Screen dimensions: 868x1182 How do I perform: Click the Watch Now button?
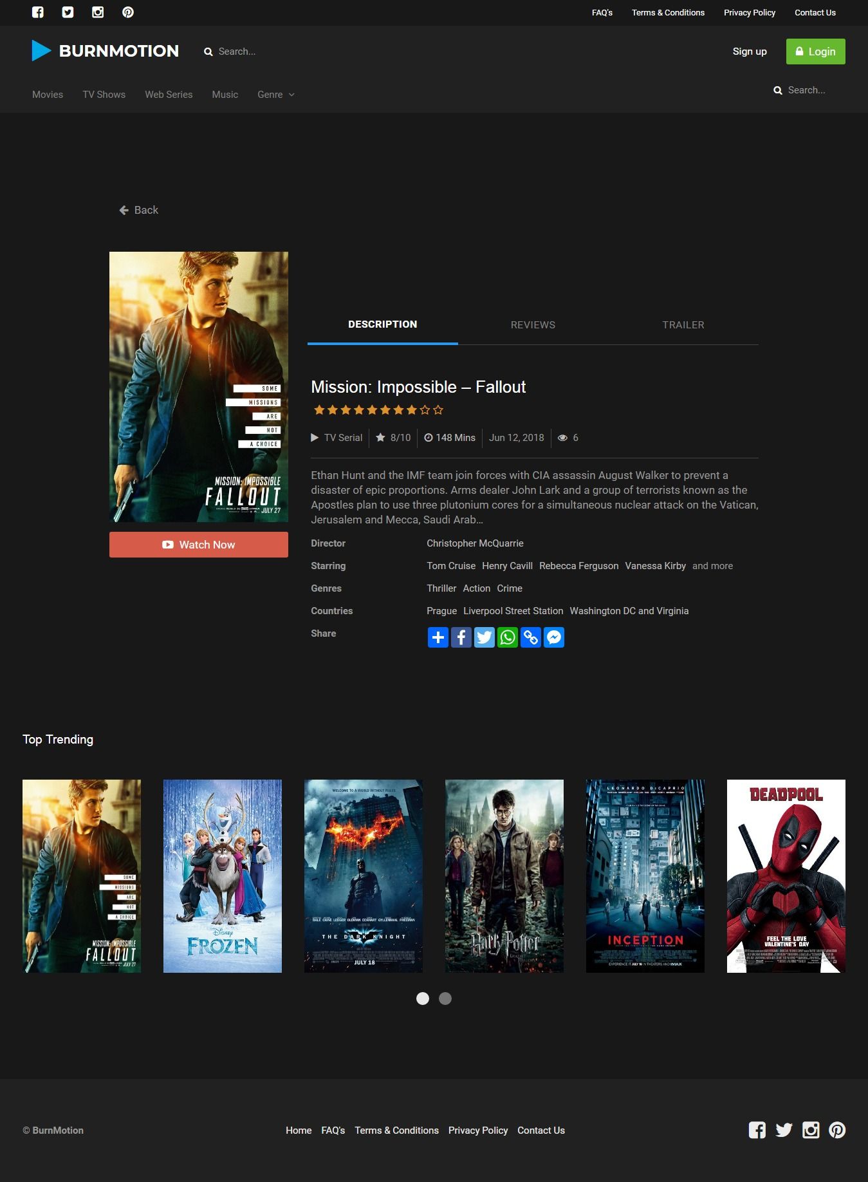tap(199, 545)
